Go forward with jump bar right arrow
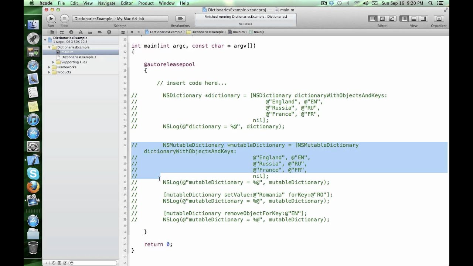 (x=139, y=32)
